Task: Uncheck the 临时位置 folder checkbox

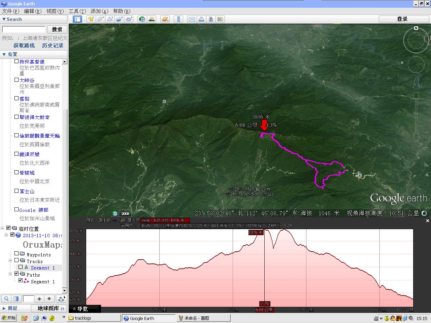Action: click(x=8, y=228)
